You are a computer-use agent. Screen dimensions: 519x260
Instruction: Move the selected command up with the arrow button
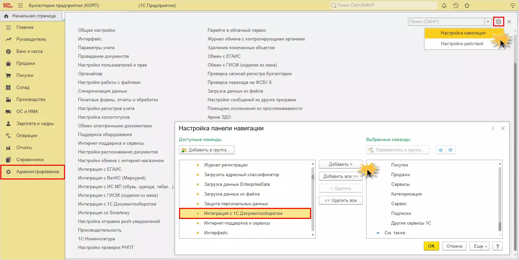tap(441, 150)
